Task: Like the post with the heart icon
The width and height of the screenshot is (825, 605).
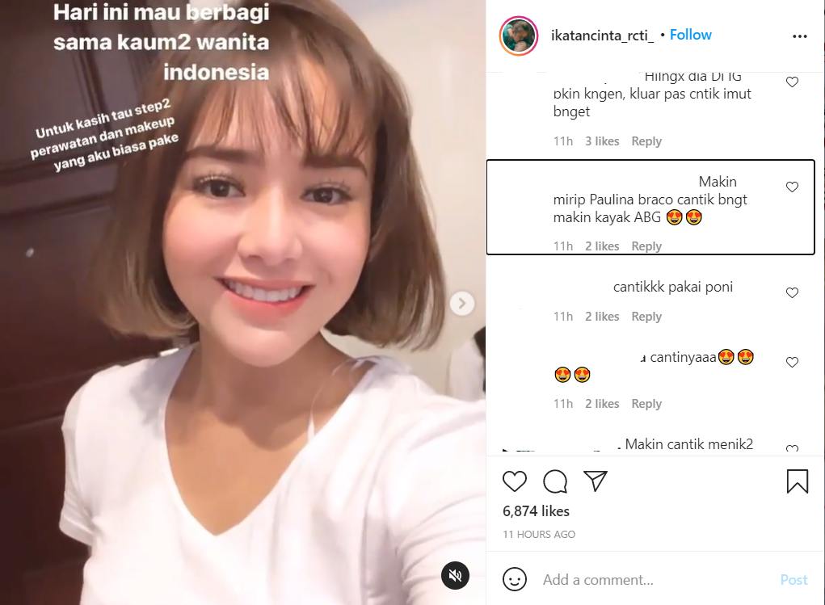Action: (515, 481)
